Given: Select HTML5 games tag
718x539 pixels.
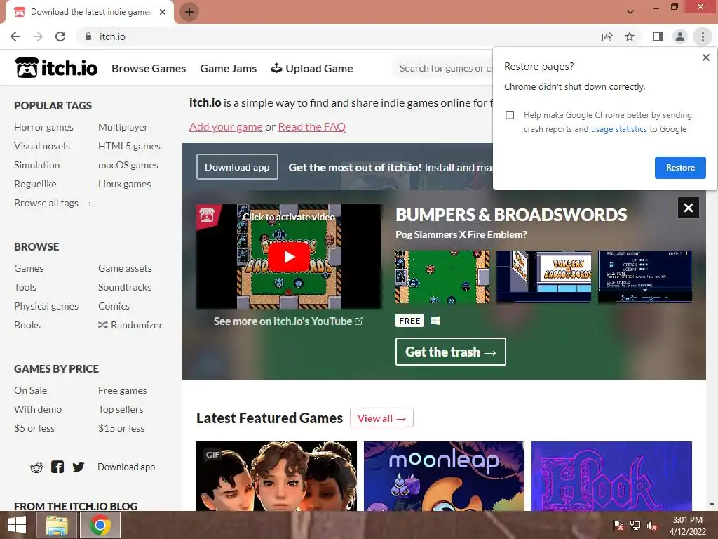Looking at the screenshot, I should tap(129, 146).
